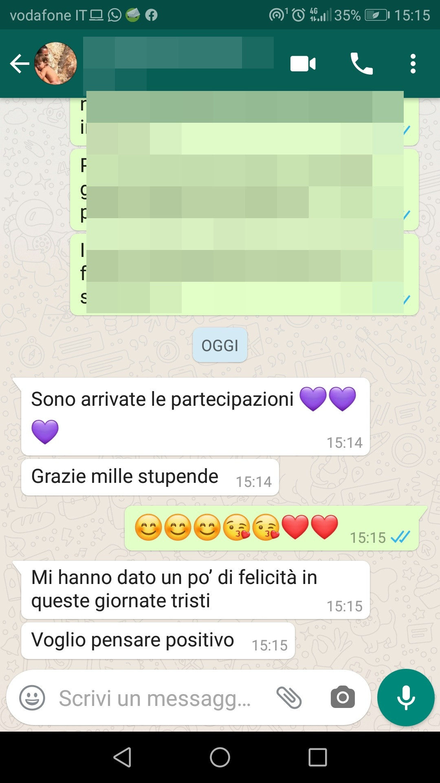Tap the sent emoji message bubble
The image size is (440, 783).
click(x=272, y=528)
